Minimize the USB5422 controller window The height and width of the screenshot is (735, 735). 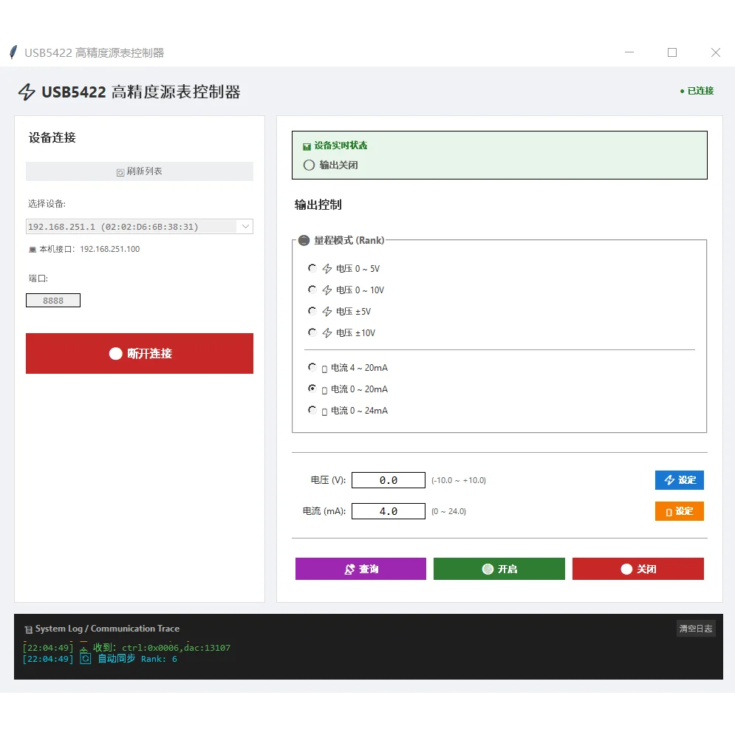(x=629, y=52)
